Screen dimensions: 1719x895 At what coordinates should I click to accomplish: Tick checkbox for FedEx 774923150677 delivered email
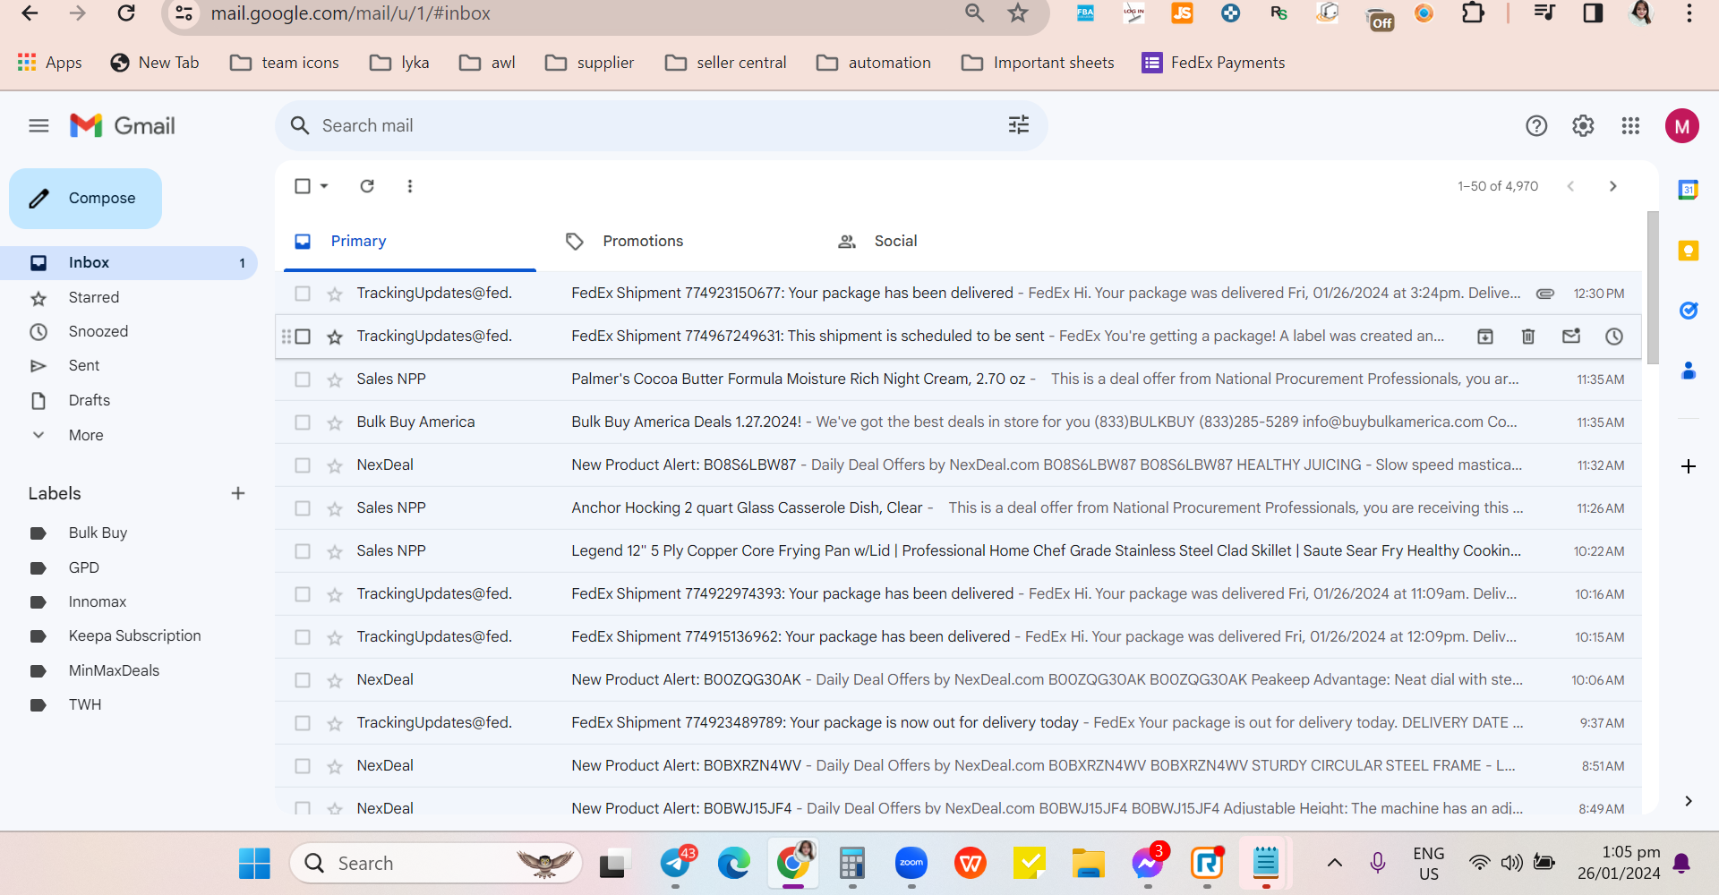303,294
